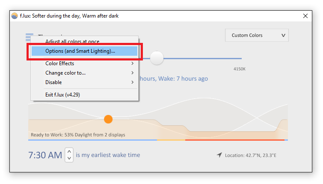Click the color temperature slider knob

coord(157,58)
